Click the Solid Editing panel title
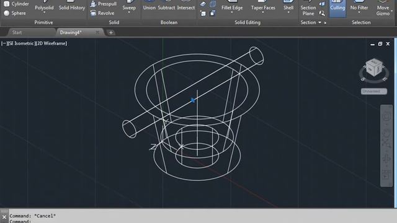 (x=248, y=22)
